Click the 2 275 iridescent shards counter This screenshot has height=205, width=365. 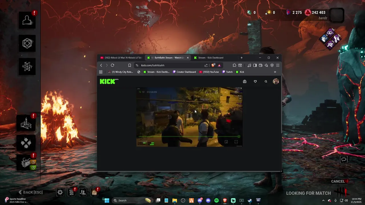point(294,13)
